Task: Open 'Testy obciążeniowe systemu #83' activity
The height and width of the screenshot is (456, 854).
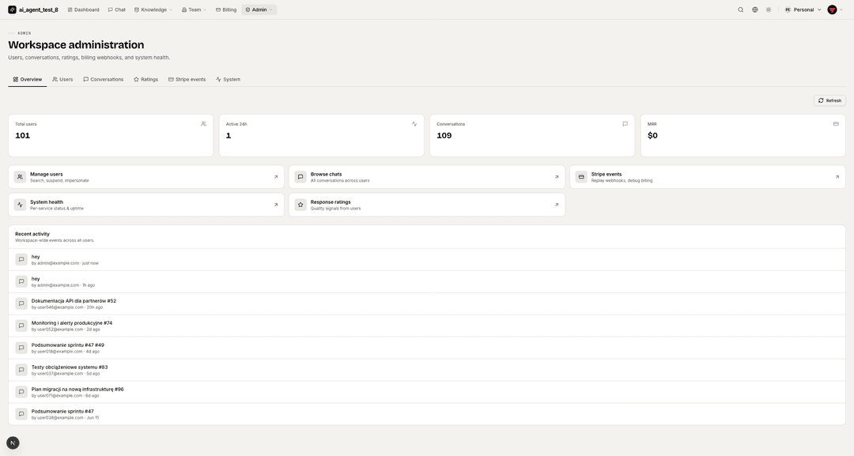Action: tap(427, 370)
